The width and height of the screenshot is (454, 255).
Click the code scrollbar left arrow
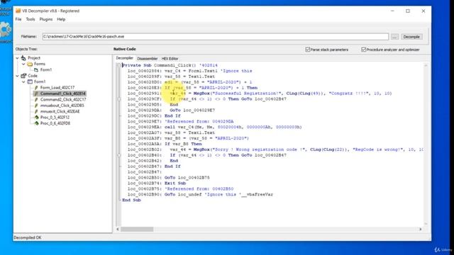[118, 229]
